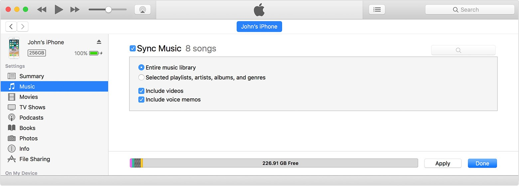Viewport: 519px width, 186px height.
Task: Go forward with the right chevron button
Action: pos(23,27)
